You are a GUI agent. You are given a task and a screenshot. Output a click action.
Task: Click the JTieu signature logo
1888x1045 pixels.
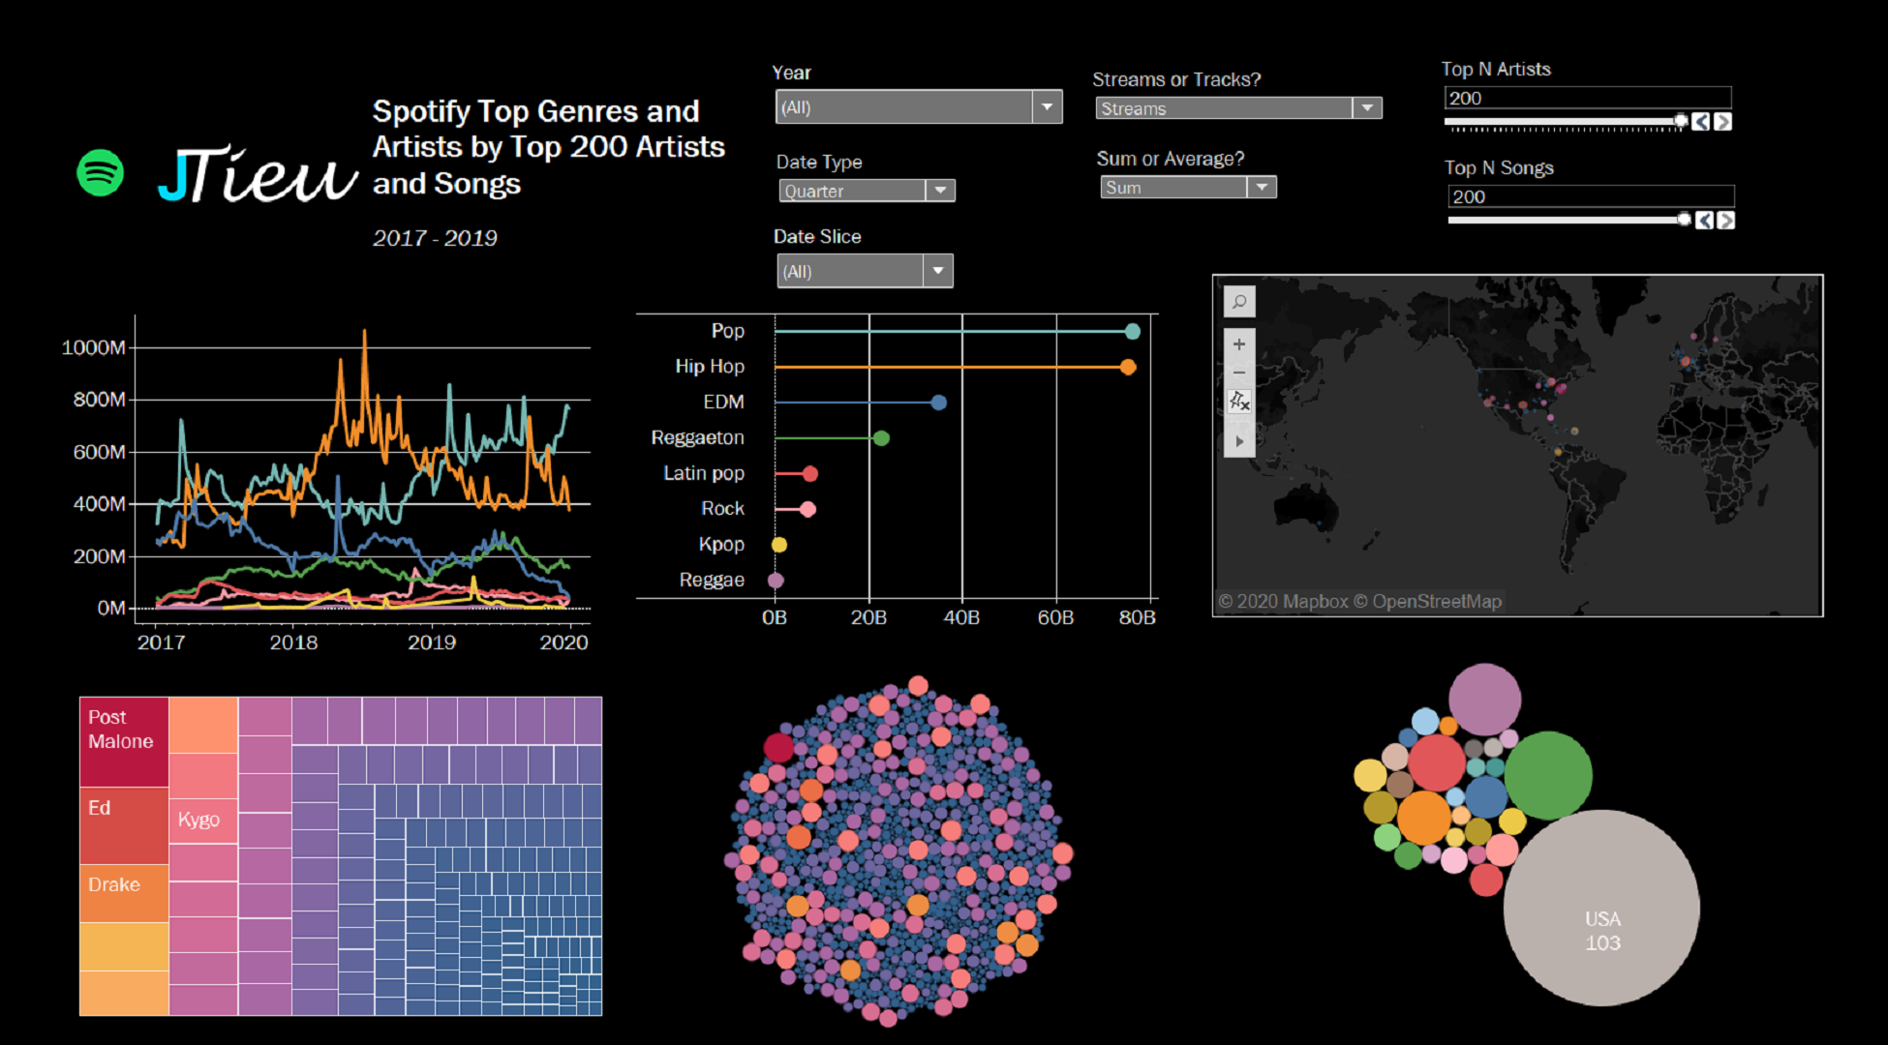pyautogui.click(x=258, y=174)
